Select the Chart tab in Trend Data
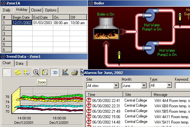Viewport: 190px width, 127px height. [7, 63]
